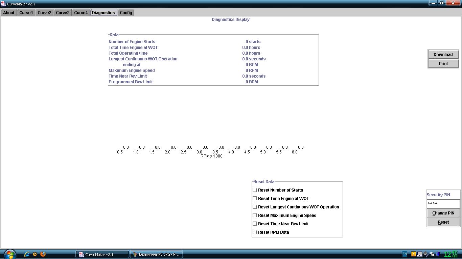Image resolution: width=462 pixels, height=259 pixels.
Task: Open the volume speaker tray icon
Action: pos(426,254)
